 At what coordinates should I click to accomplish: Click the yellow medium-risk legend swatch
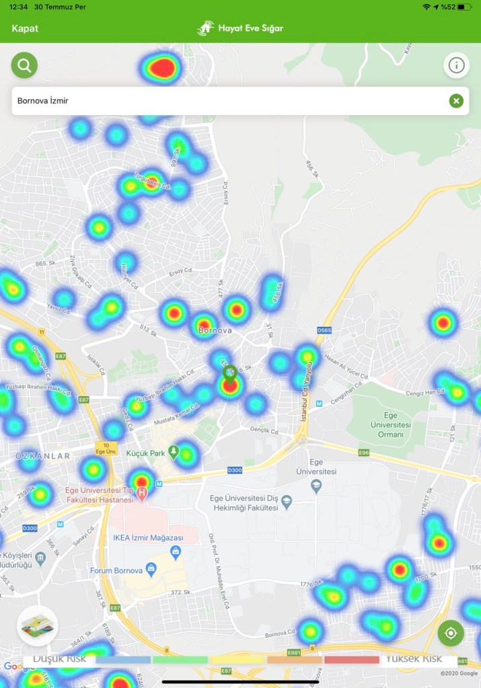(237, 660)
